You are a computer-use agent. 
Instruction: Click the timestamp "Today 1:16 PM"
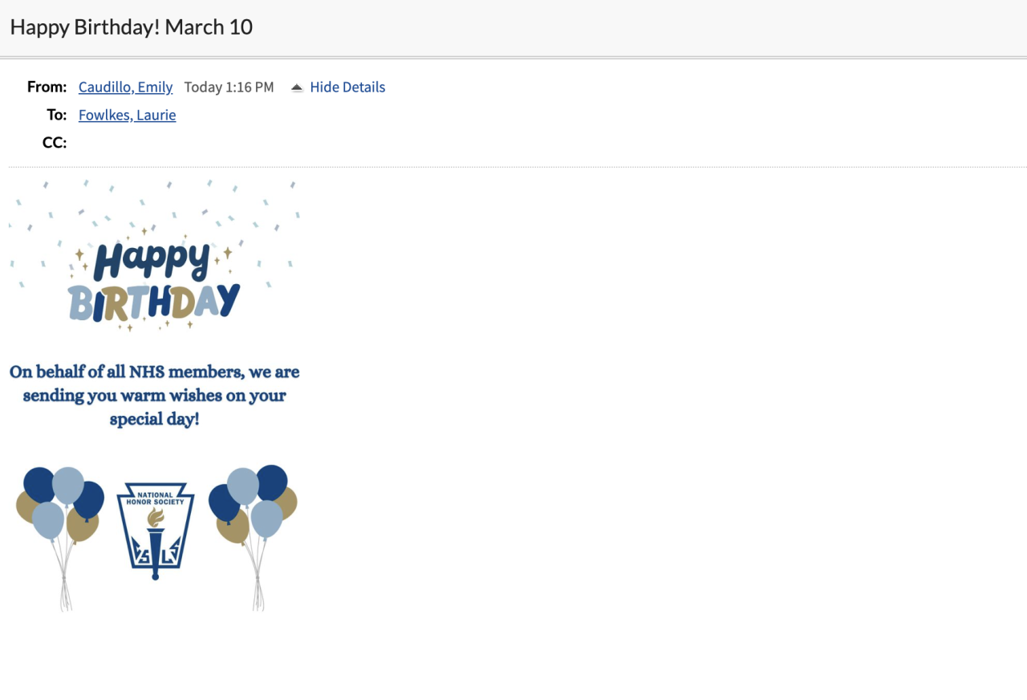tap(229, 87)
